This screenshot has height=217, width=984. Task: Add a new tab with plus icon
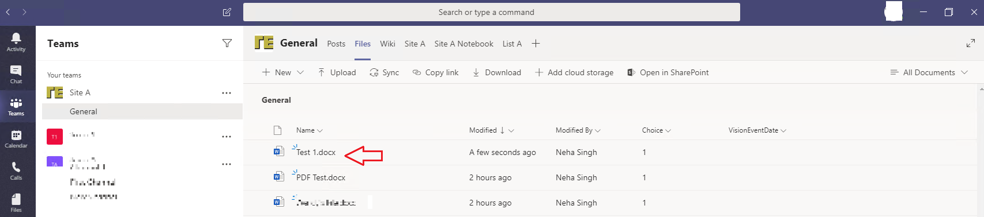pos(536,44)
